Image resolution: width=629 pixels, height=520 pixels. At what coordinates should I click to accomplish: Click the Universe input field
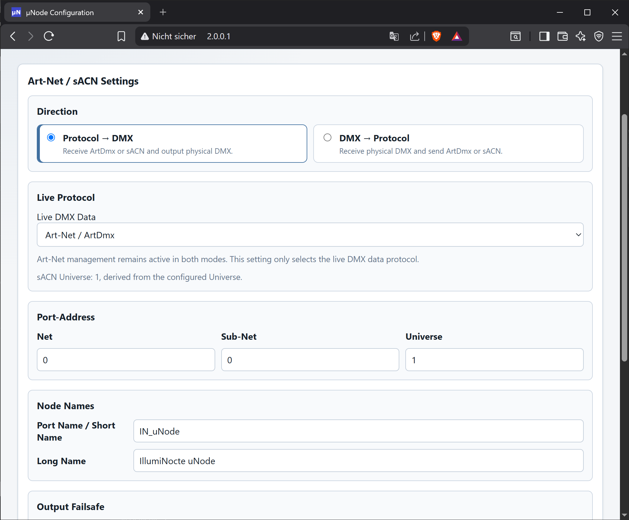[x=494, y=360]
